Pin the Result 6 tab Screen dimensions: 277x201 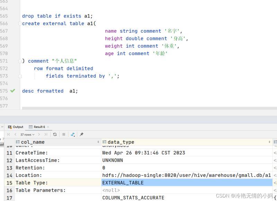coord(82,134)
